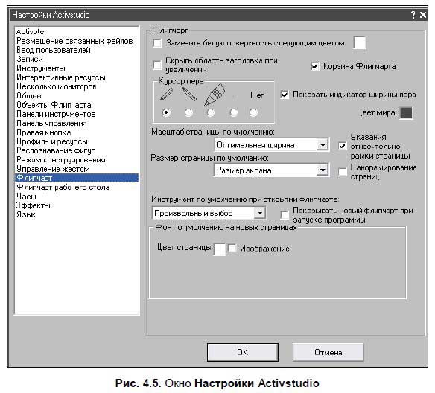435x393 pixels.
Task: Select 'Интерактивные ресурсы' category
Action: tap(61, 77)
